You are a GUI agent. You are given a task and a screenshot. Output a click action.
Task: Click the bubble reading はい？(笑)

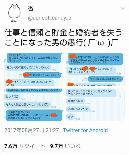pos(12,96)
